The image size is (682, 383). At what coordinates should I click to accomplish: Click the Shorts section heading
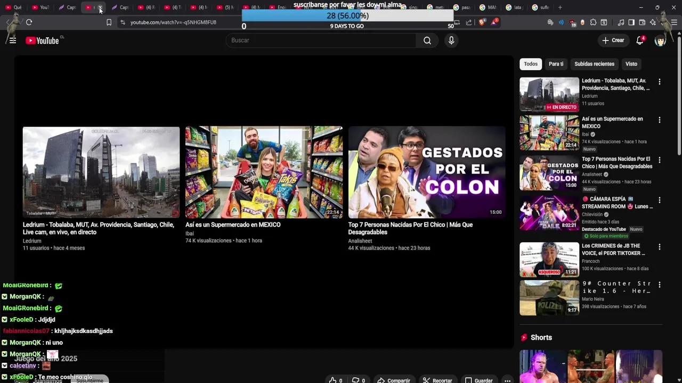(541, 338)
